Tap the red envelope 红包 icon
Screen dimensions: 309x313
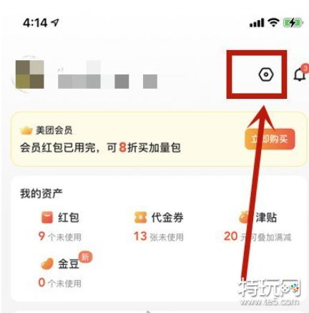point(46,218)
